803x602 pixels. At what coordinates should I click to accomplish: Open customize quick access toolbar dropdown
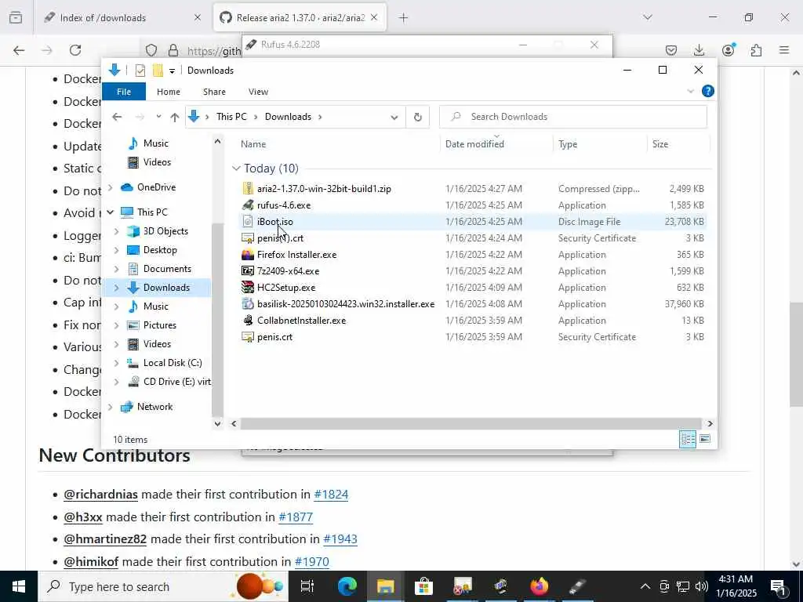(172, 71)
